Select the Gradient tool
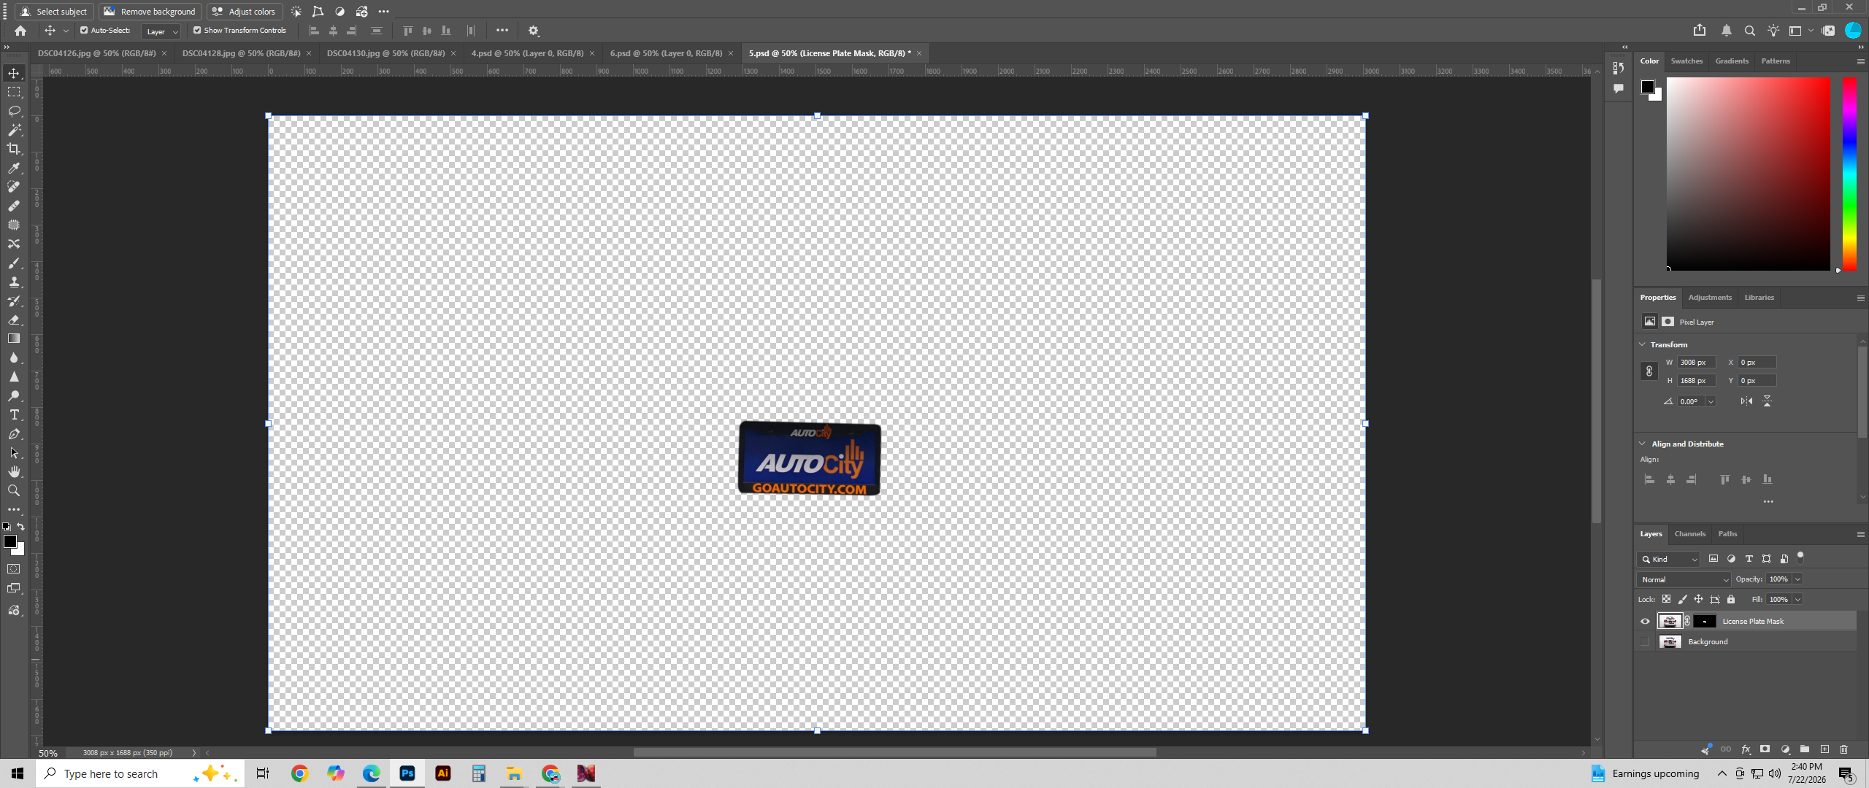 tap(14, 339)
